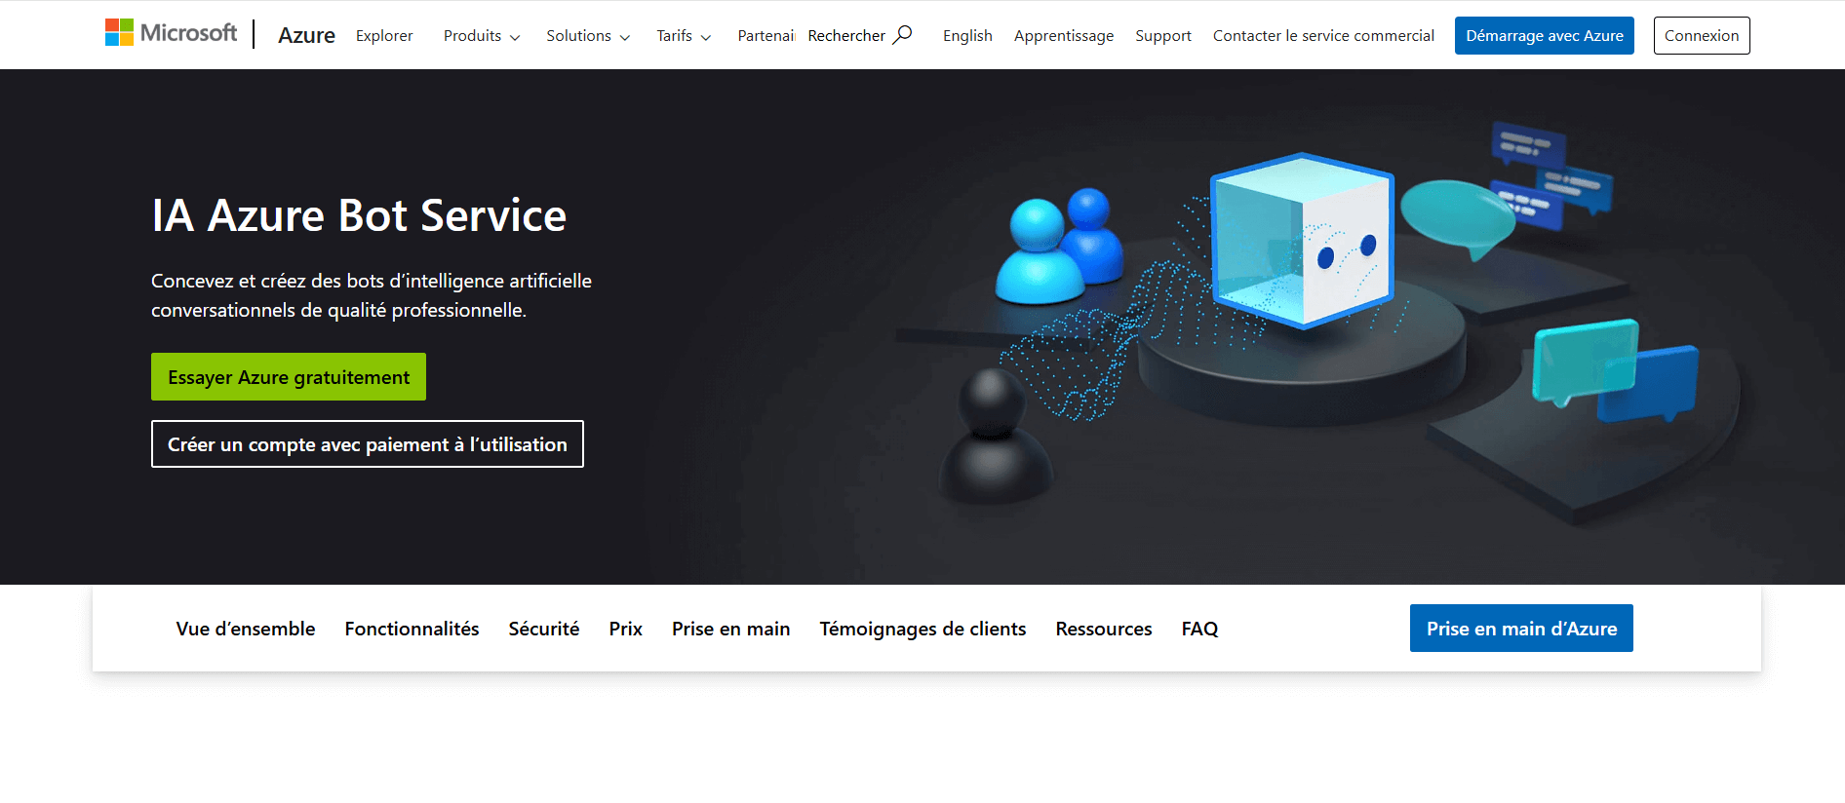Go to the Support page
Screen dimensions: 1845x803
(x=1162, y=36)
